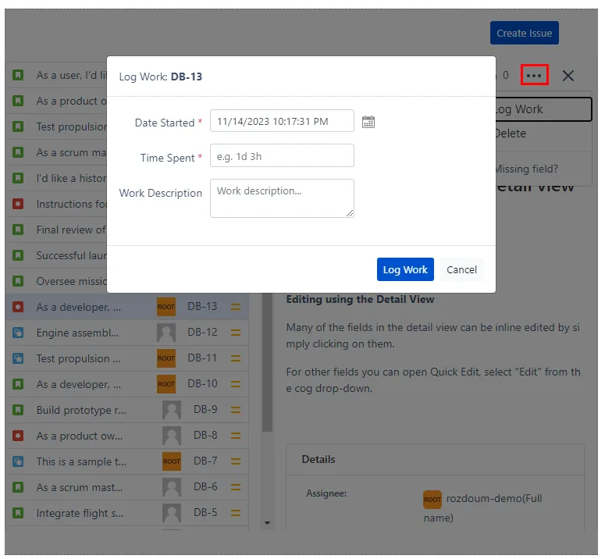The width and height of the screenshot is (605, 559).
Task: Click the green story icon on Build prototype
Action: point(18,410)
